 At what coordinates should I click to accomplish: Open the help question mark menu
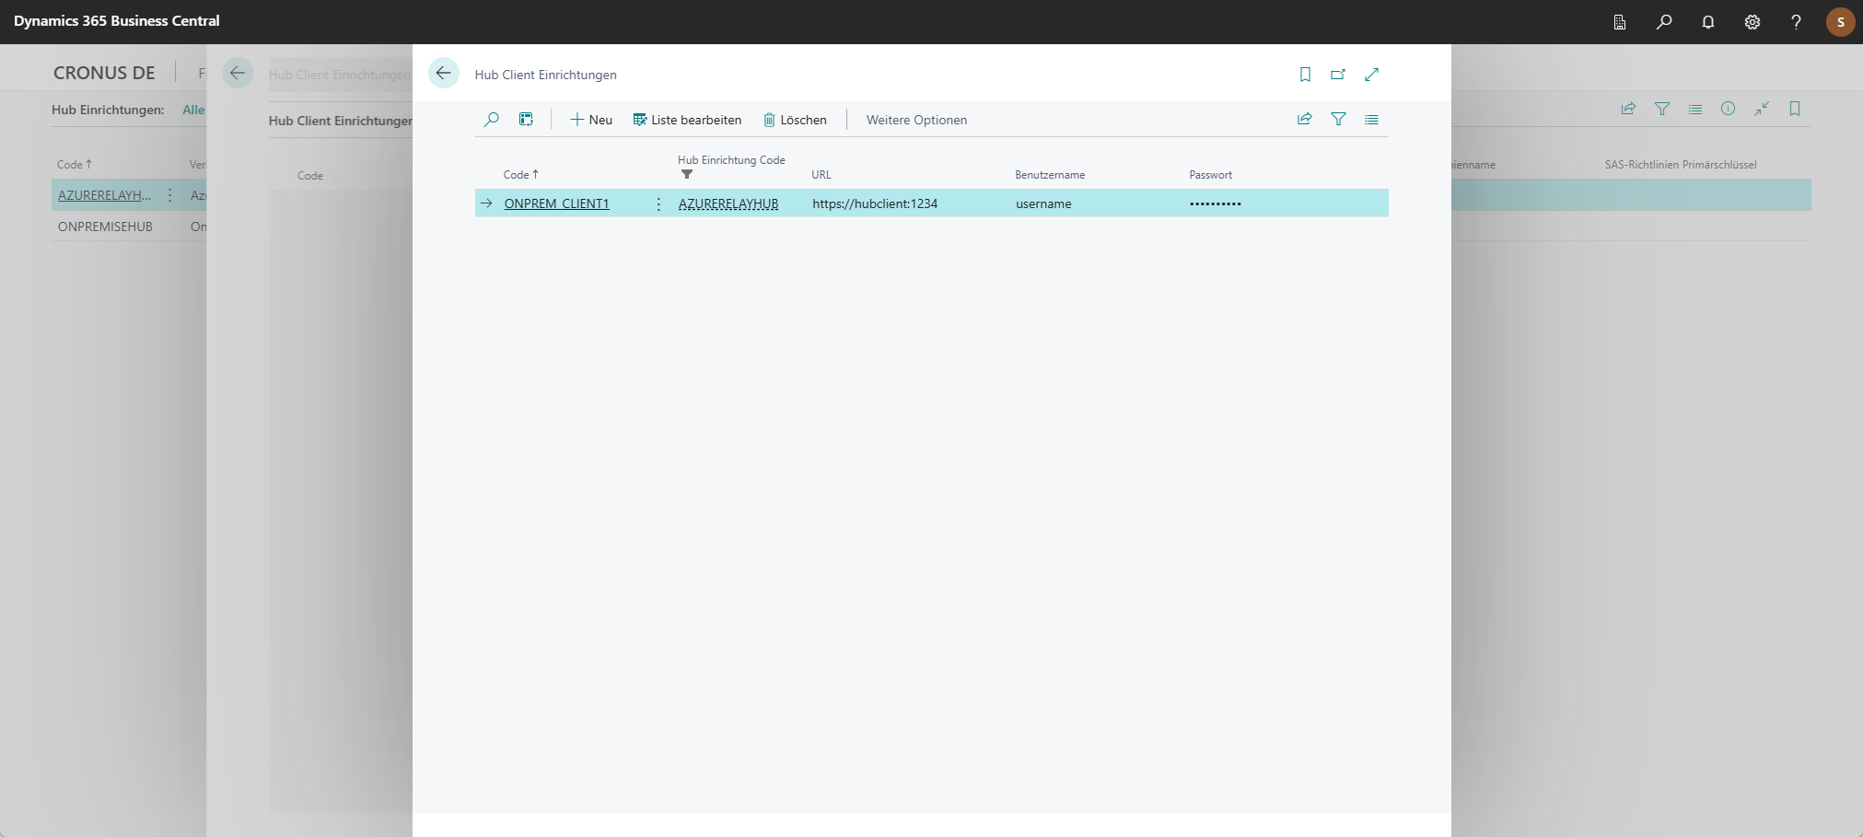[x=1796, y=22]
